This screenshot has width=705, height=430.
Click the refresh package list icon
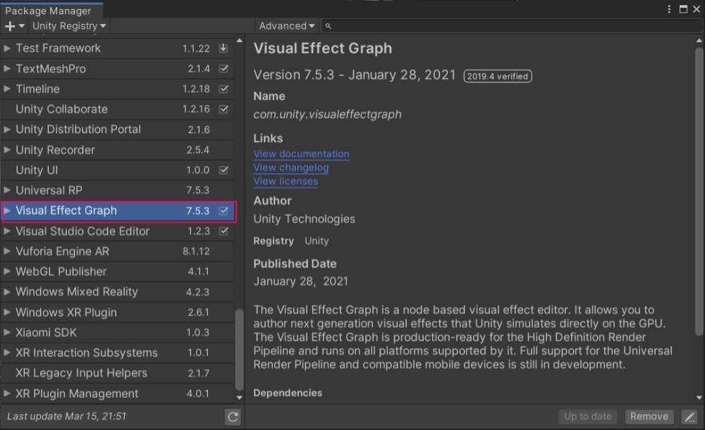click(x=233, y=417)
